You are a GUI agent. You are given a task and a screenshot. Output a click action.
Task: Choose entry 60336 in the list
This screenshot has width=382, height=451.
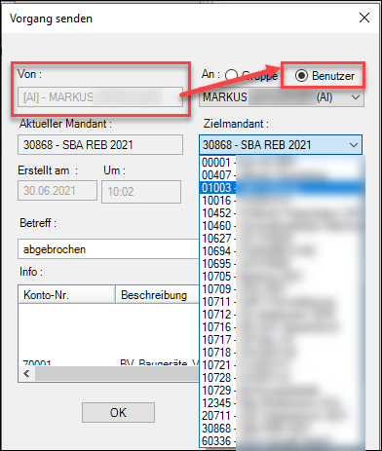282,441
